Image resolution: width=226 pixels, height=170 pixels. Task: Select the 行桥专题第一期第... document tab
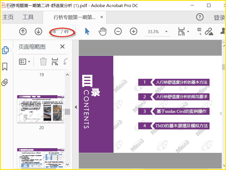tap(74, 17)
